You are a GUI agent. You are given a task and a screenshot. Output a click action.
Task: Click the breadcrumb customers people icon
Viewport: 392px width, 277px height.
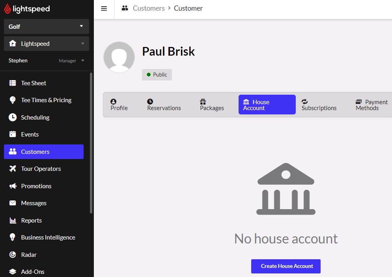(125, 8)
